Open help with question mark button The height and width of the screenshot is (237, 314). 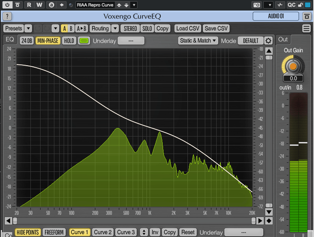coord(7,16)
